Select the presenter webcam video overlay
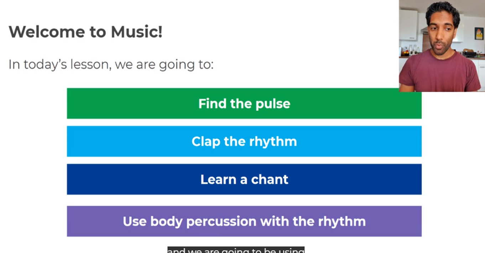485x253 pixels. tap(442, 46)
